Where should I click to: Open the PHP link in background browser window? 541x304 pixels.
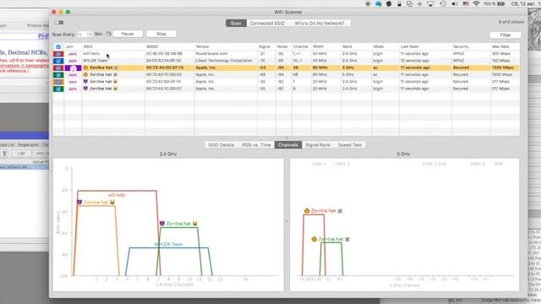(x=43, y=36)
